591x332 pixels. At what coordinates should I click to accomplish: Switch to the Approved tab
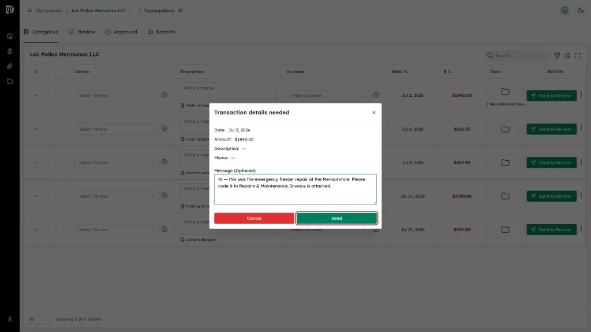(121, 32)
